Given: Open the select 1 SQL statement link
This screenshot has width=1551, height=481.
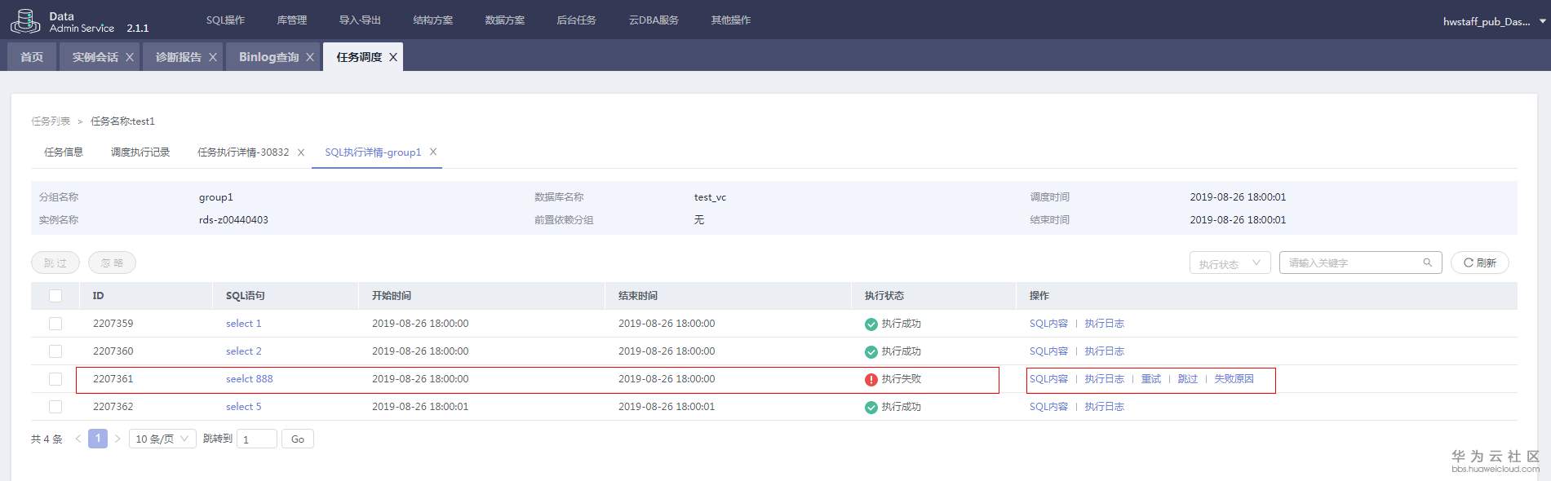Looking at the screenshot, I should (x=243, y=324).
